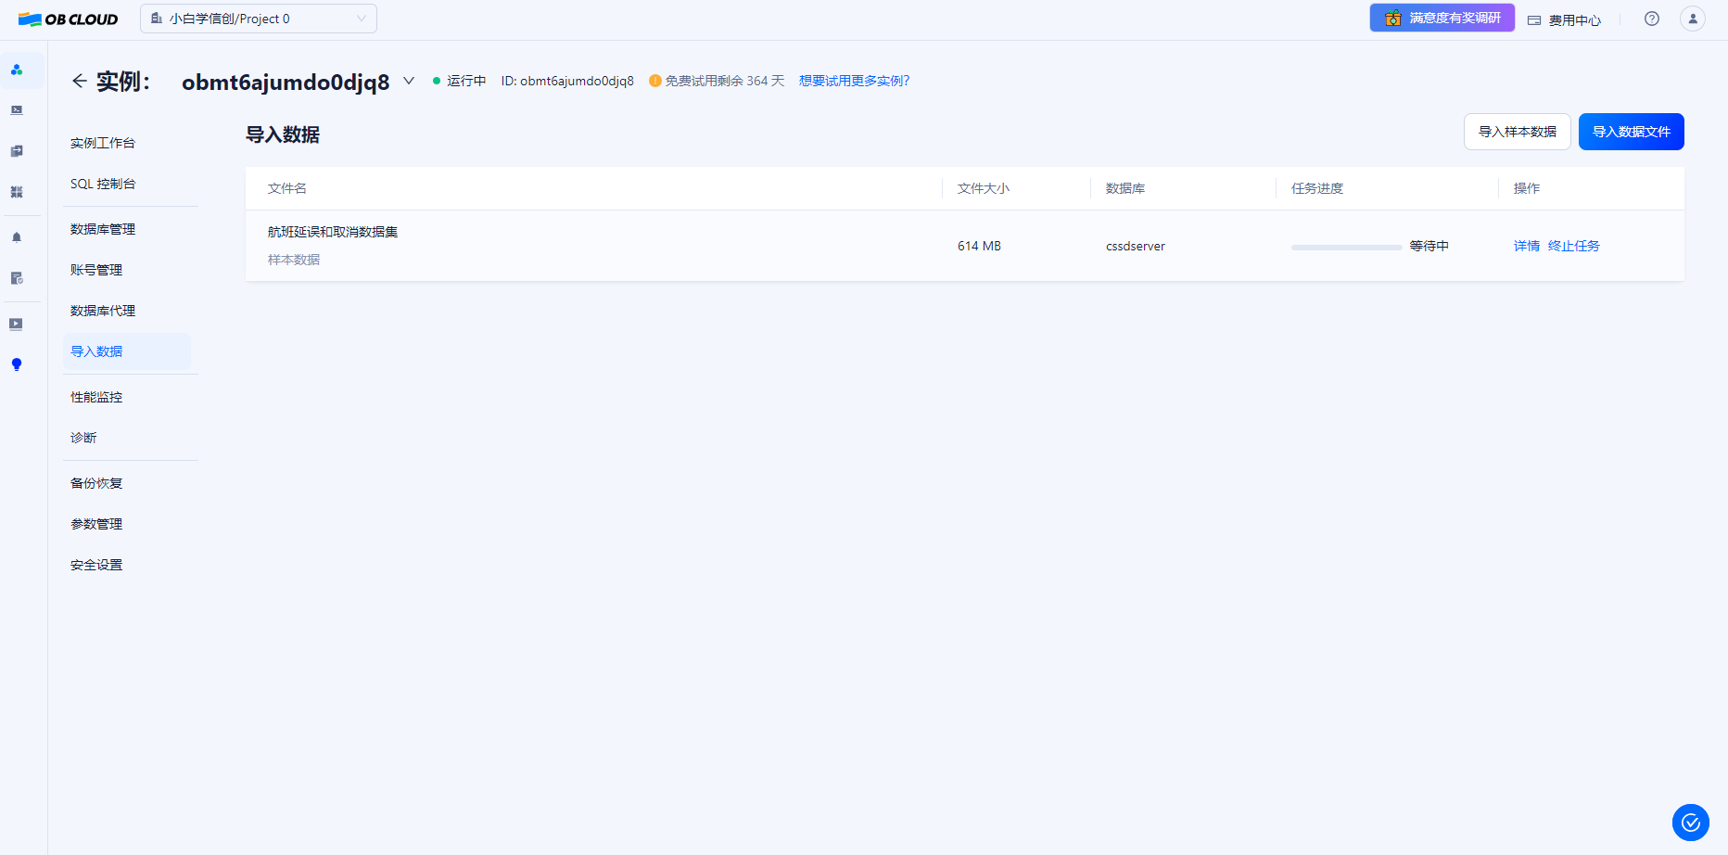Open the help question mark icon
The width and height of the screenshot is (1728, 855).
pyautogui.click(x=1652, y=19)
